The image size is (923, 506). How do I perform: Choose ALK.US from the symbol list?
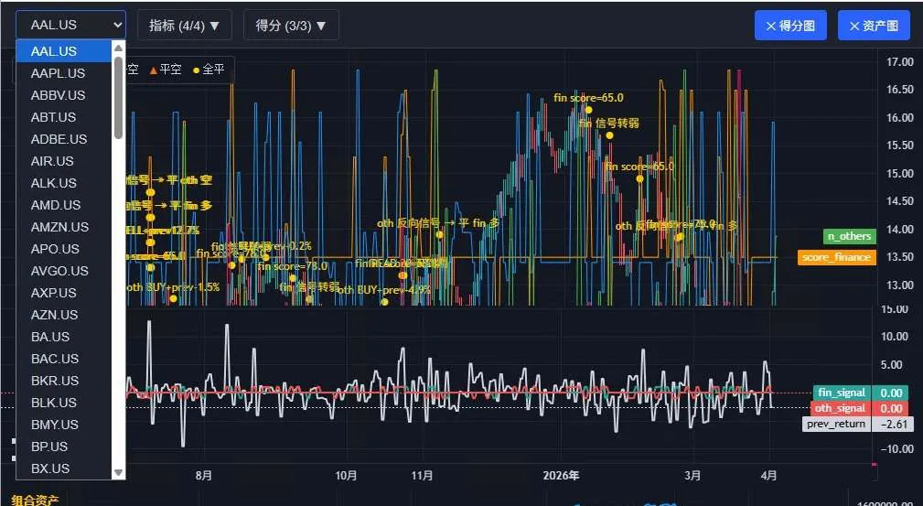click(63, 183)
